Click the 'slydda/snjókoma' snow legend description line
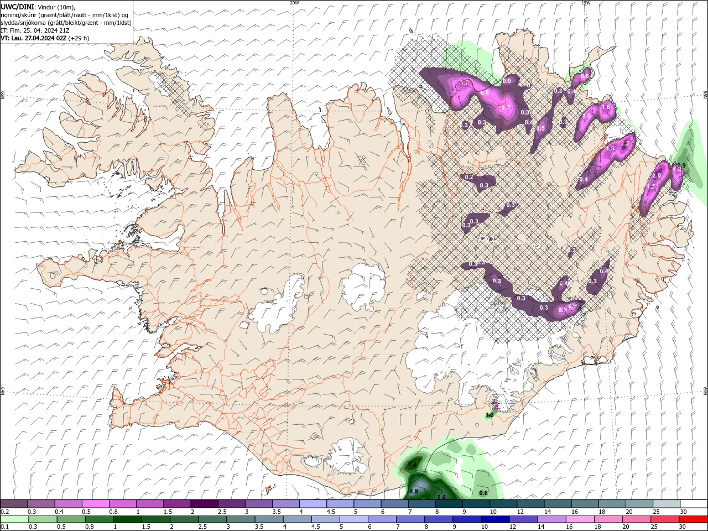 [66, 23]
